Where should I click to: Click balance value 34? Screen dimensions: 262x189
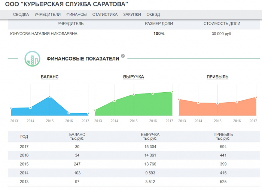(77, 155)
